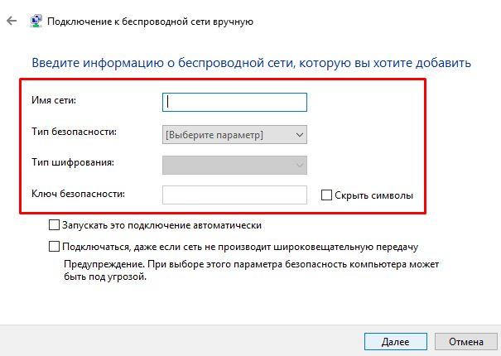Click the chevron arrow of Тип безопасности
This screenshot has width=501, height=356.
pyautogui.click(x=300, y=135)
